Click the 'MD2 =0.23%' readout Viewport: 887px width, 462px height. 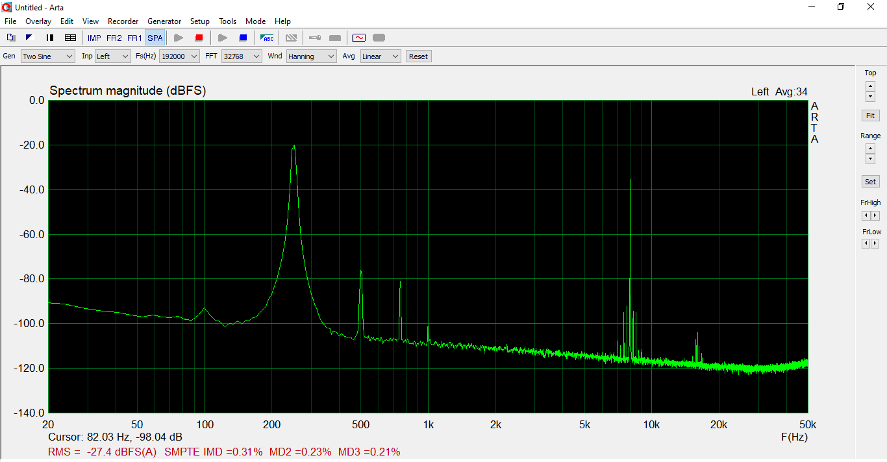[x=301, y=452]
